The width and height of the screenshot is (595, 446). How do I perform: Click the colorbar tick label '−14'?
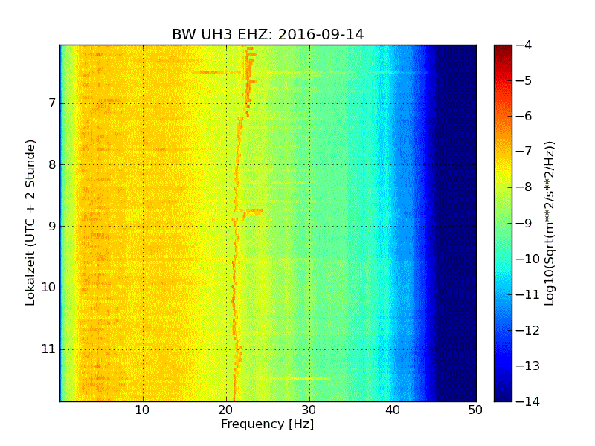[x=528, y=401]
